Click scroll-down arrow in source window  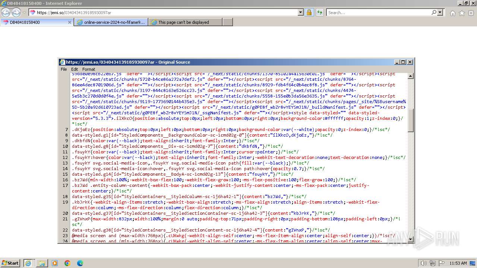tap(411, 239)
